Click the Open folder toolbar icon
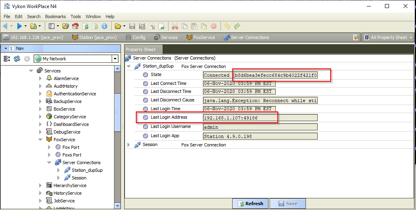This screenshot has width=416, height=210. (x=118, y=26)
